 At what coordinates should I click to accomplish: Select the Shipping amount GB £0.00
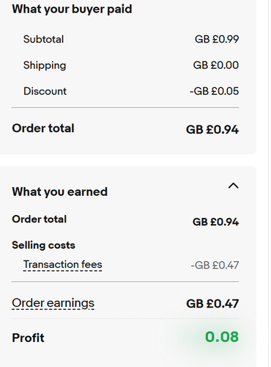[216, 65]
